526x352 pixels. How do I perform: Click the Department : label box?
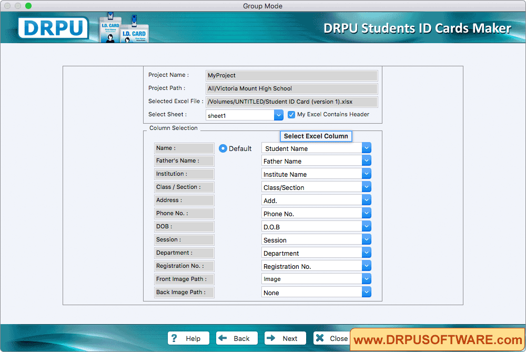click(x=184, y=253)
